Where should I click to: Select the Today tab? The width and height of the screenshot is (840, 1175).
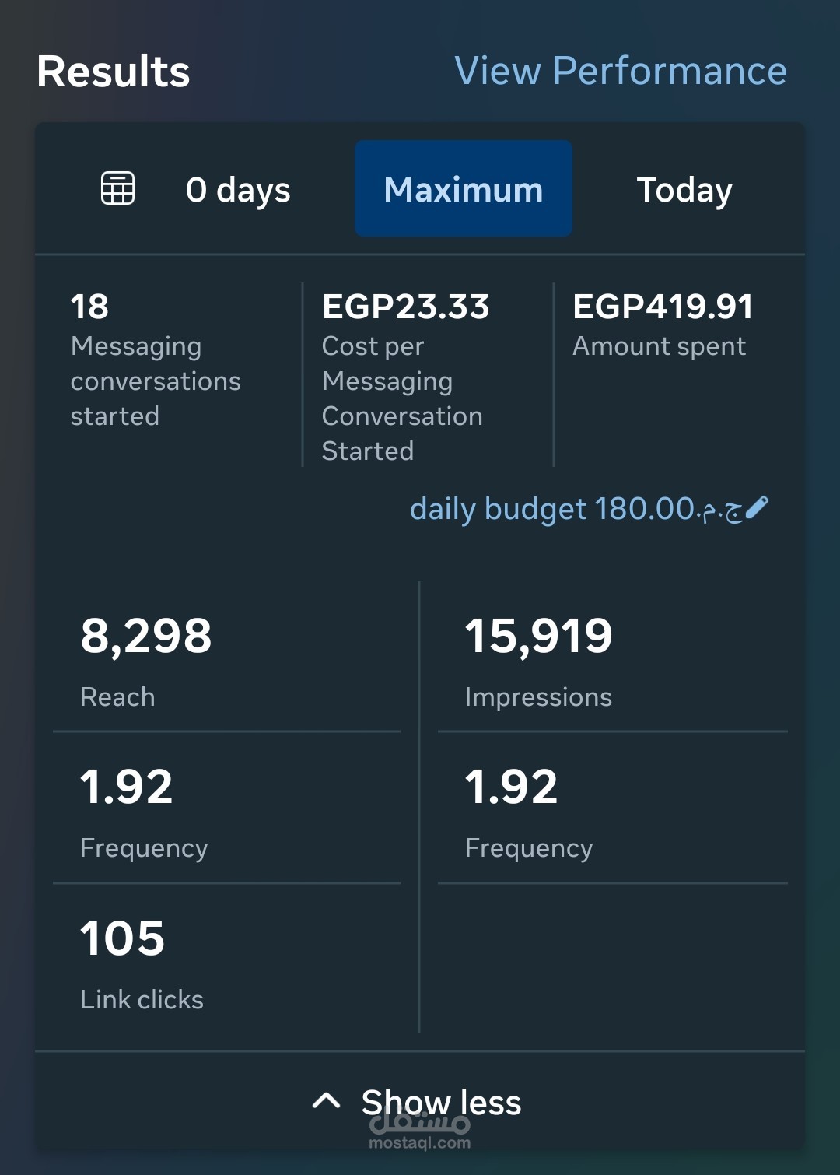684,190
